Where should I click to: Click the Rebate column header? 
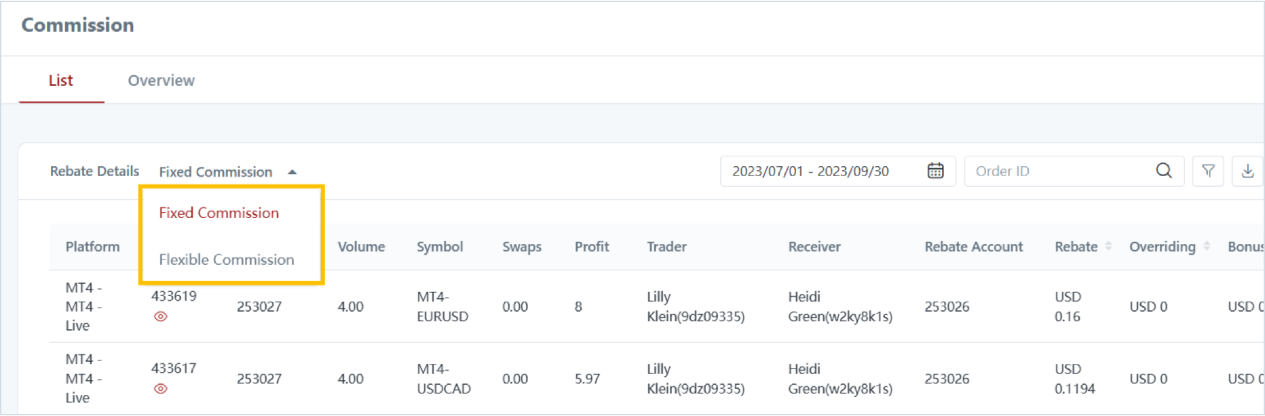tap(1076, 247)
